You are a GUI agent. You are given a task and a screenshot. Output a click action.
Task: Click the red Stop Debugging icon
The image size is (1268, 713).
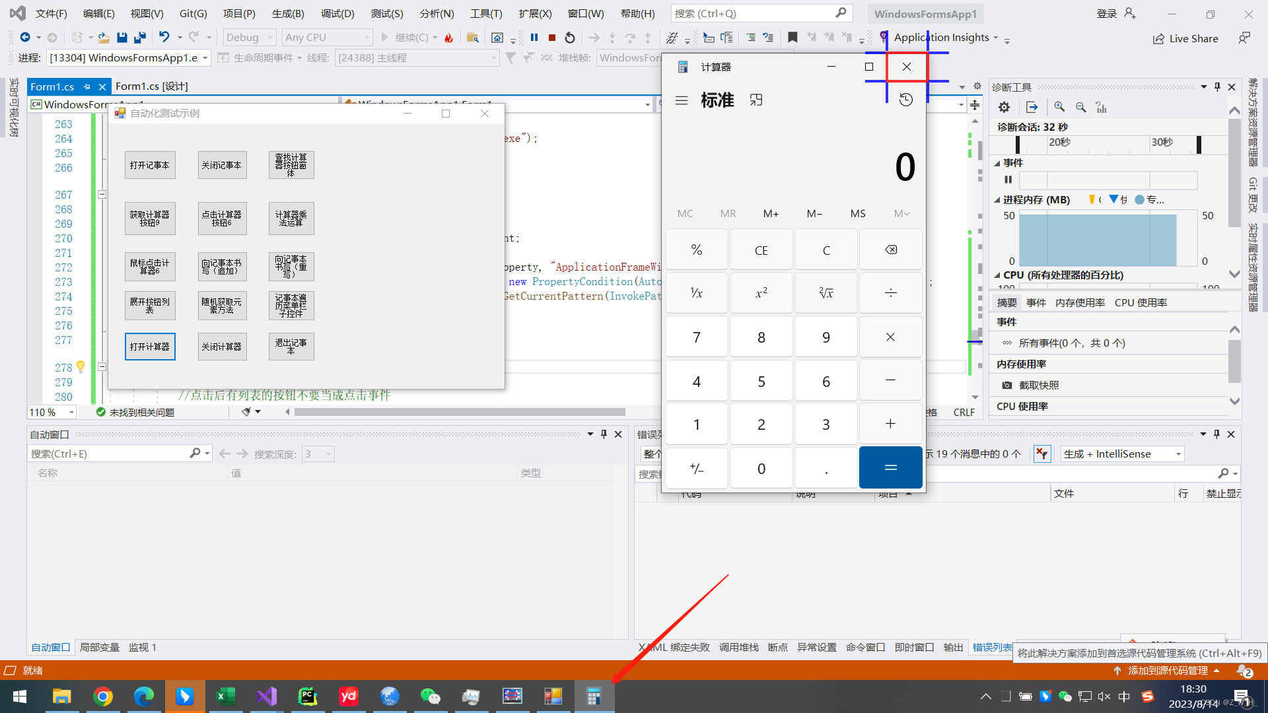pyautogui.click(x=552, y=38)
